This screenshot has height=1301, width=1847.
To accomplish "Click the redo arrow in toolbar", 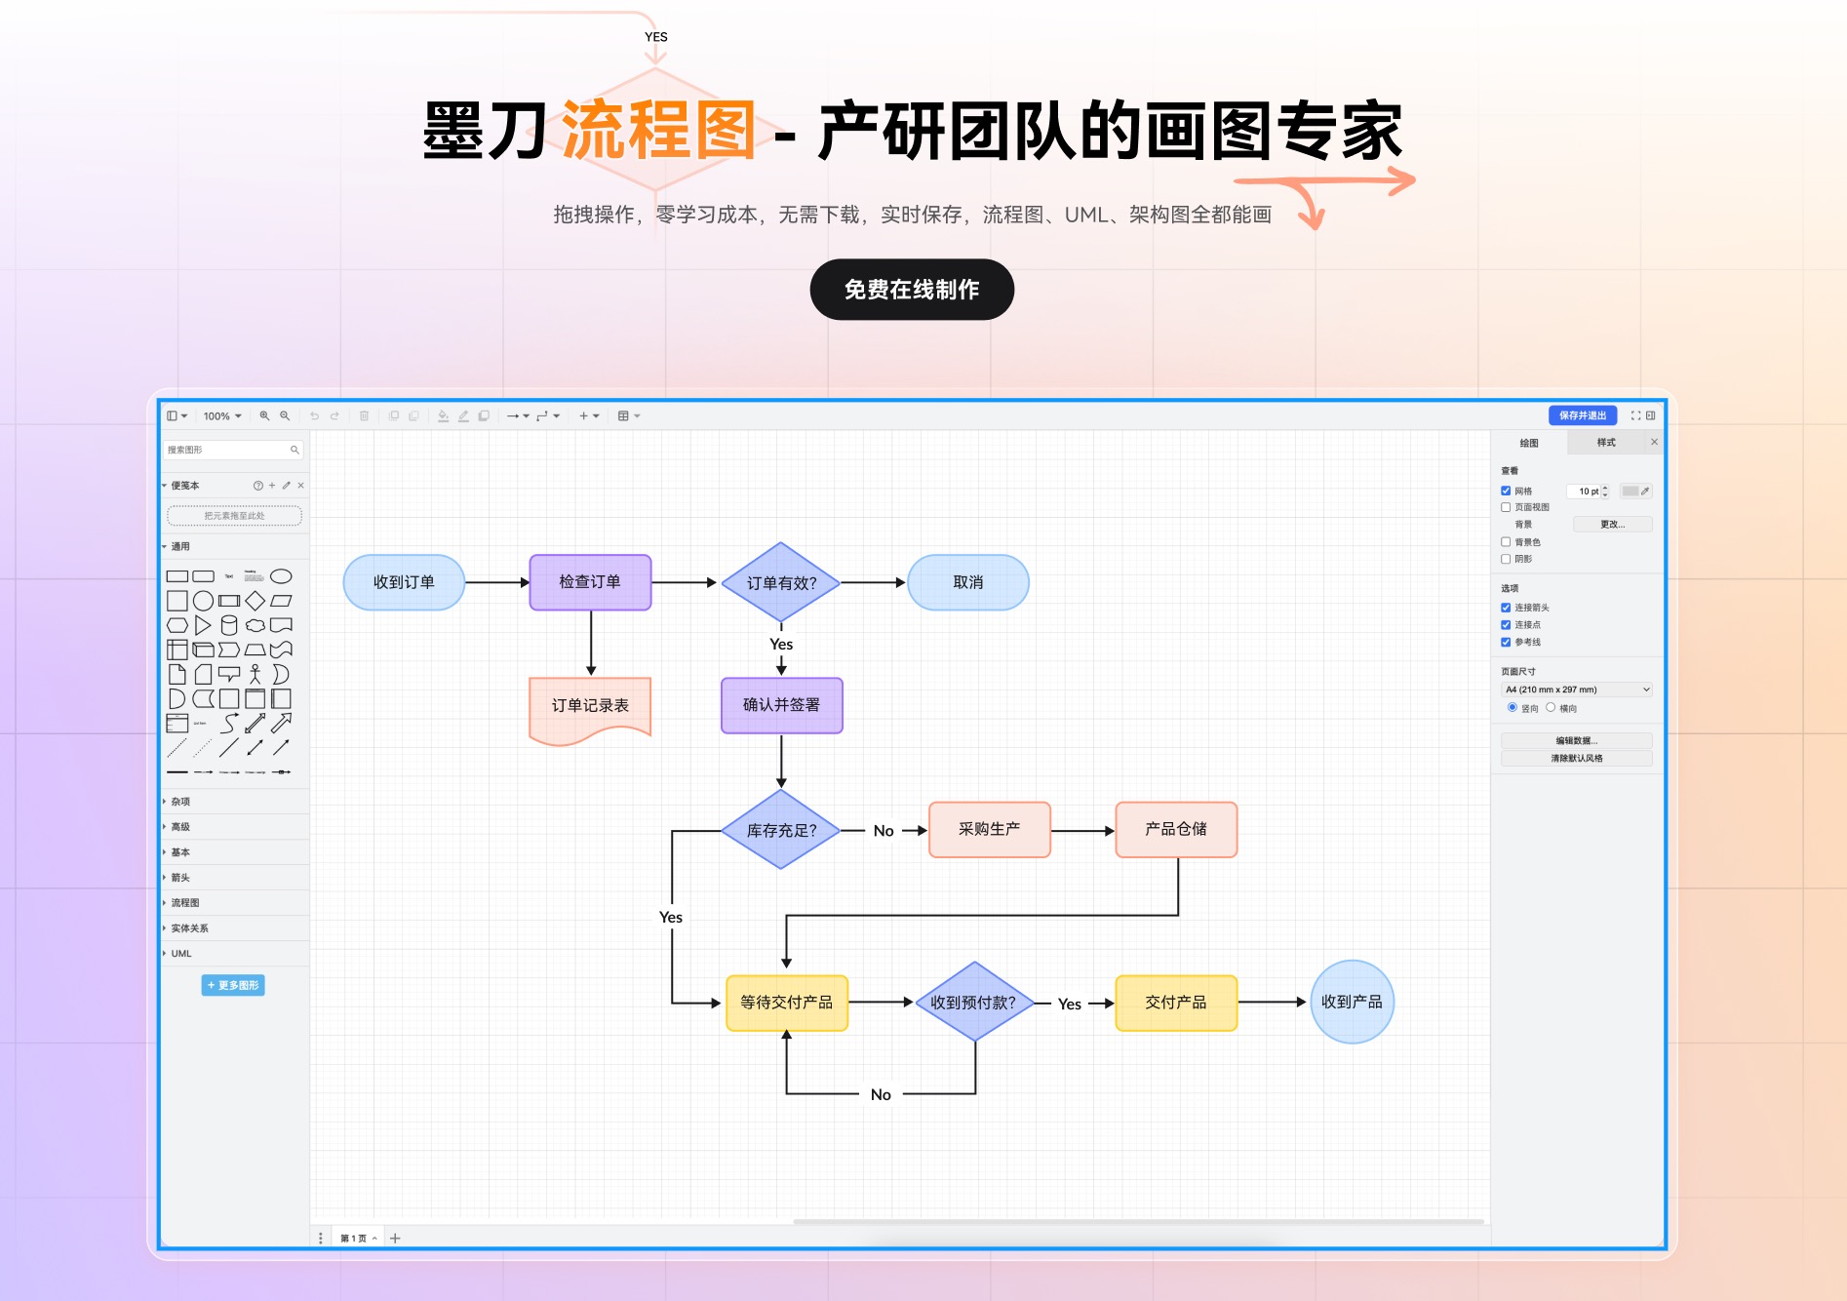I will pos(334,415).
